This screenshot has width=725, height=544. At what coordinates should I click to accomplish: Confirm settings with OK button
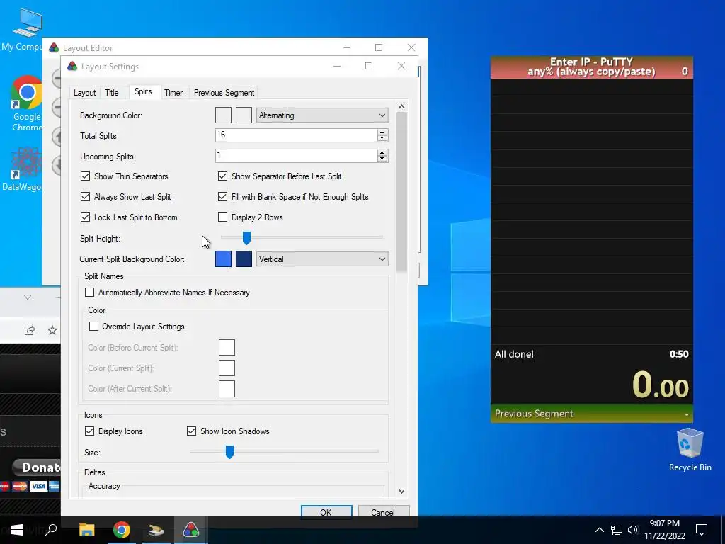326,512
